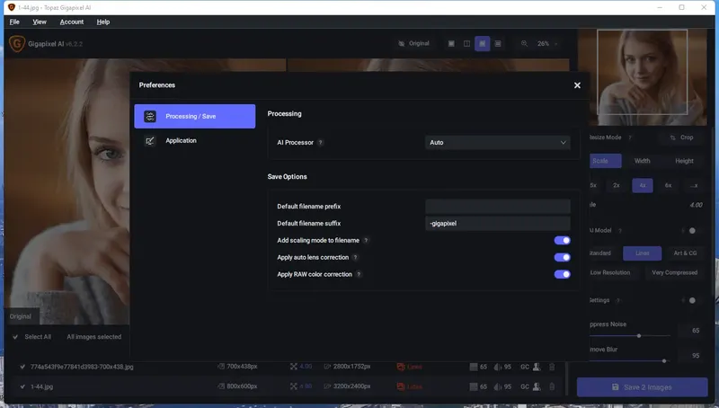Click help icon beside Add scaling mode
Screen dimensions: 719x408
click(366, 240)
